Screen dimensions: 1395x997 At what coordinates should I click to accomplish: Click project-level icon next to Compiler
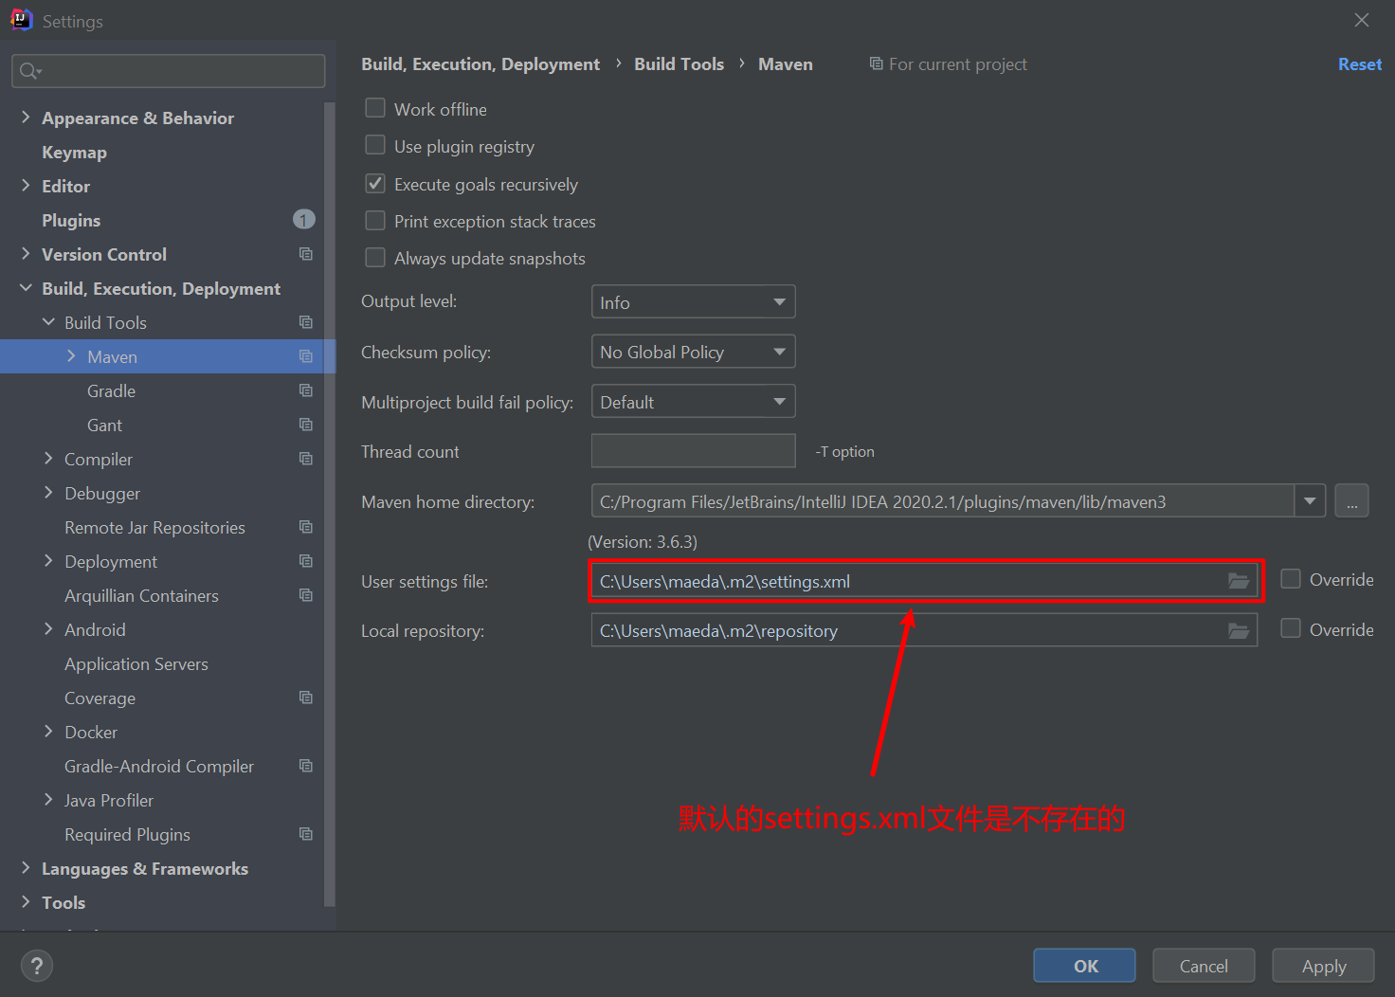[305, 459]
